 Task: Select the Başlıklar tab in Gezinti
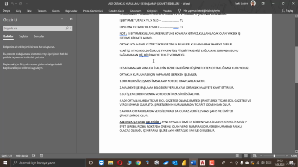tap(8, 36)
